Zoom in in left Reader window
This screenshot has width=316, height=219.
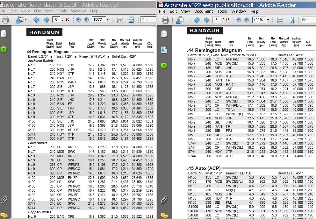(86, 19)
